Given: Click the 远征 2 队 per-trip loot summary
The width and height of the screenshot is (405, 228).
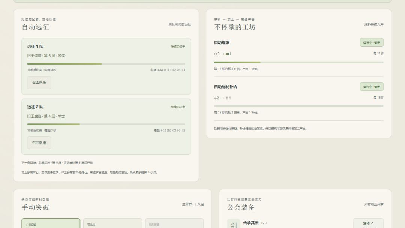Looking at the screenshot, I should [169, 130].
